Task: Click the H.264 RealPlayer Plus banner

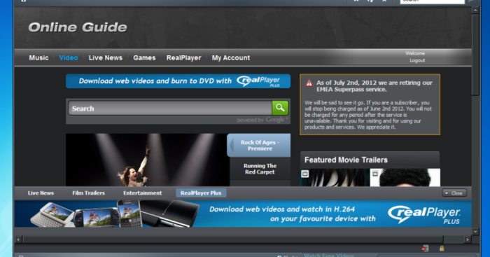Action: click(x=243, y=214)
